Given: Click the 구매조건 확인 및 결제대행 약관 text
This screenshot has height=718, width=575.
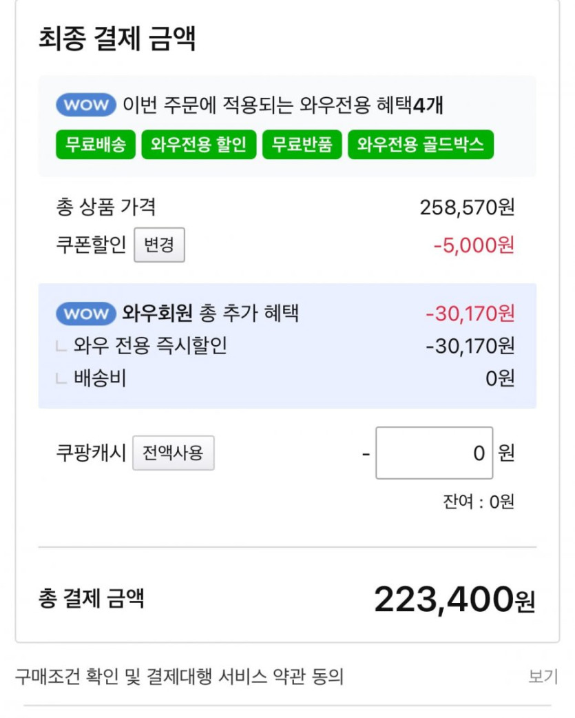Looking at the screenshot, I should click(x=179, y=677).
